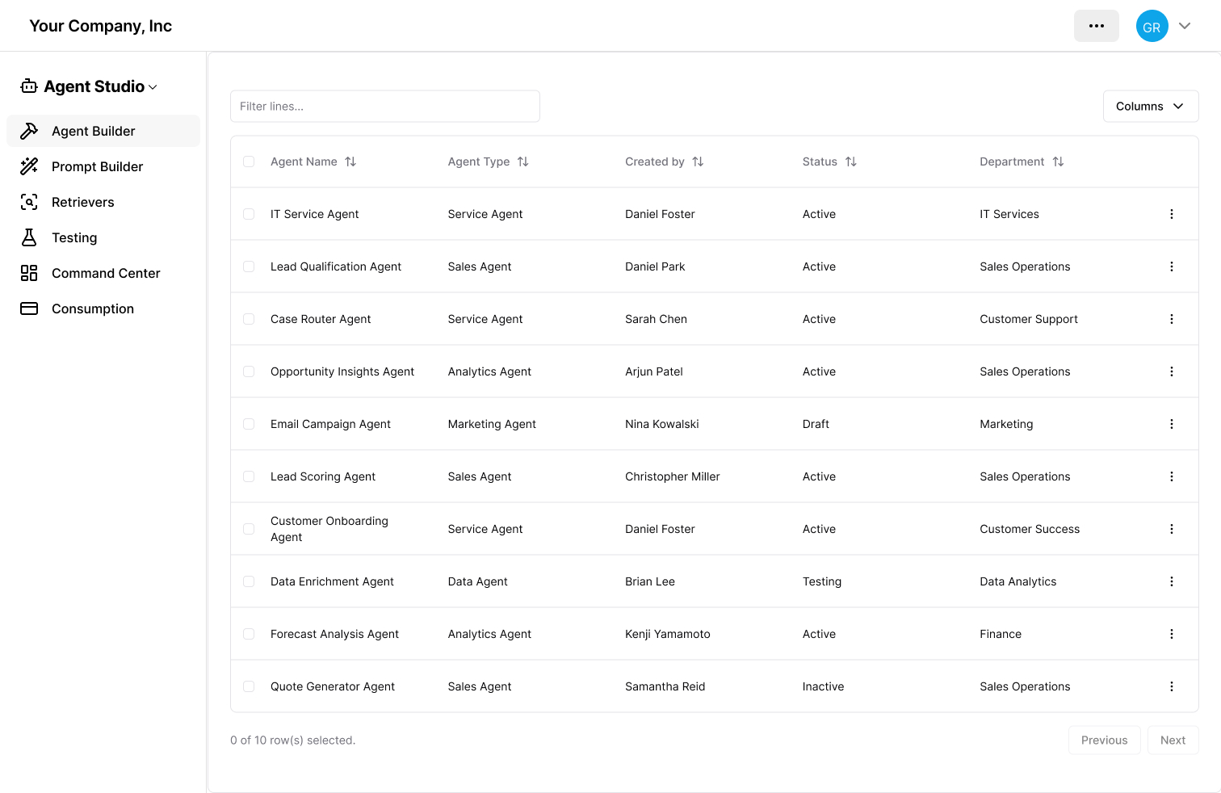The image size is (1221, 793).
Task: Click the Filter lines input field
Action: pyautogui.click(x=385, y=106)
